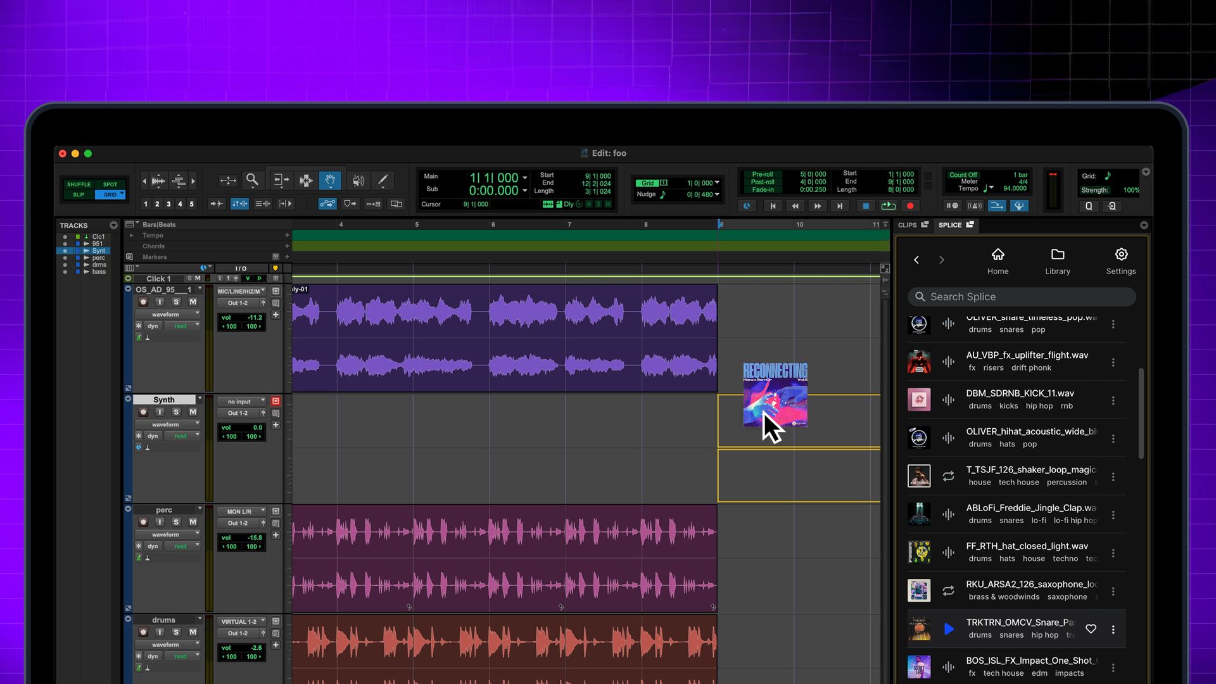Click zoom preset button 3
Screen dimensions: 1216x684
point(168,203)
